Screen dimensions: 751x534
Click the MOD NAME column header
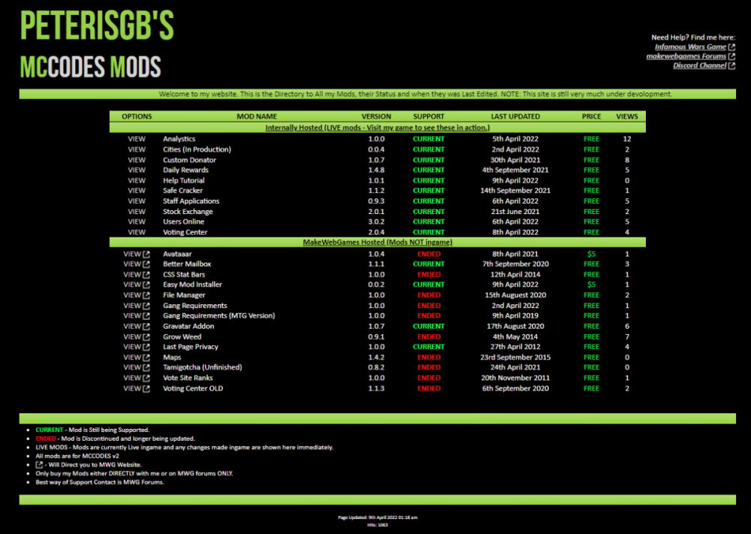pyautogui.click(x=256, y=116)
